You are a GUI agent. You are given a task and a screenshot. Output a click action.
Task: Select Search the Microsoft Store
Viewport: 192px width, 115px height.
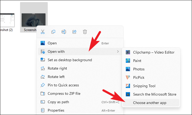151,94
